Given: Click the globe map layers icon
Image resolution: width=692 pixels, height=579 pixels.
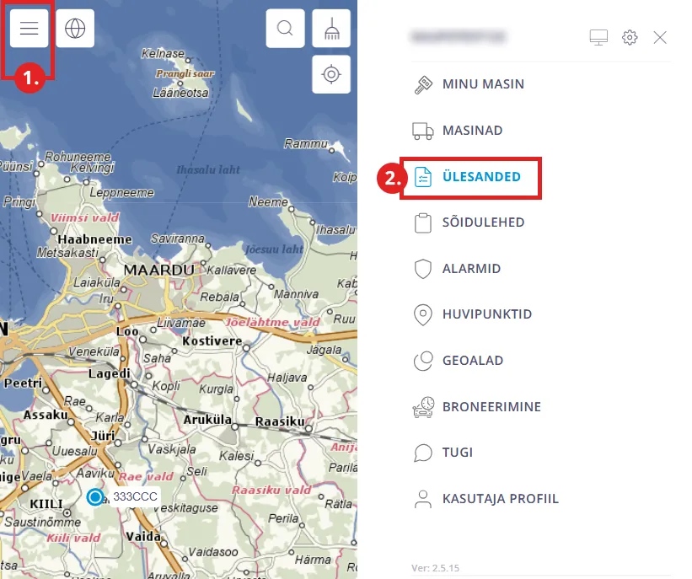Looking at the screenshot, I should coord(75,29).
